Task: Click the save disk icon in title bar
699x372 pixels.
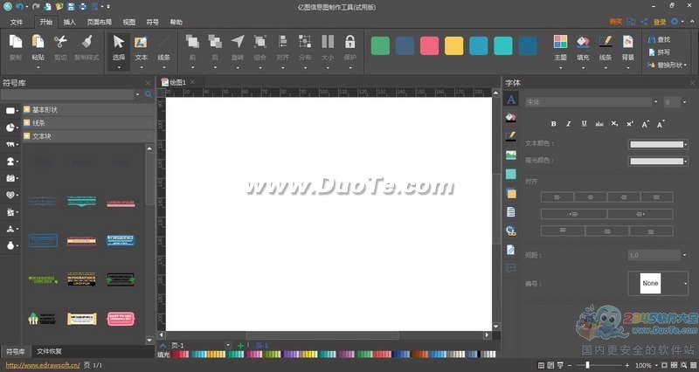Action: (x=72, y=7)
